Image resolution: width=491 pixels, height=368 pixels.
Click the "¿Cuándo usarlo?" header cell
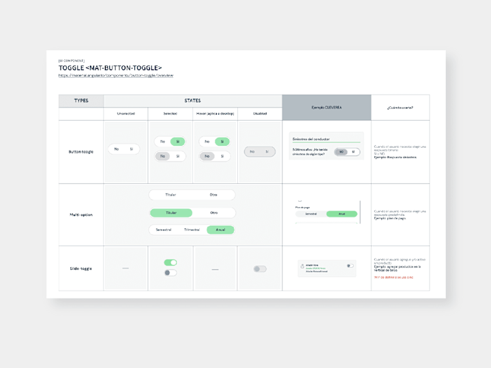click(400, 108)
